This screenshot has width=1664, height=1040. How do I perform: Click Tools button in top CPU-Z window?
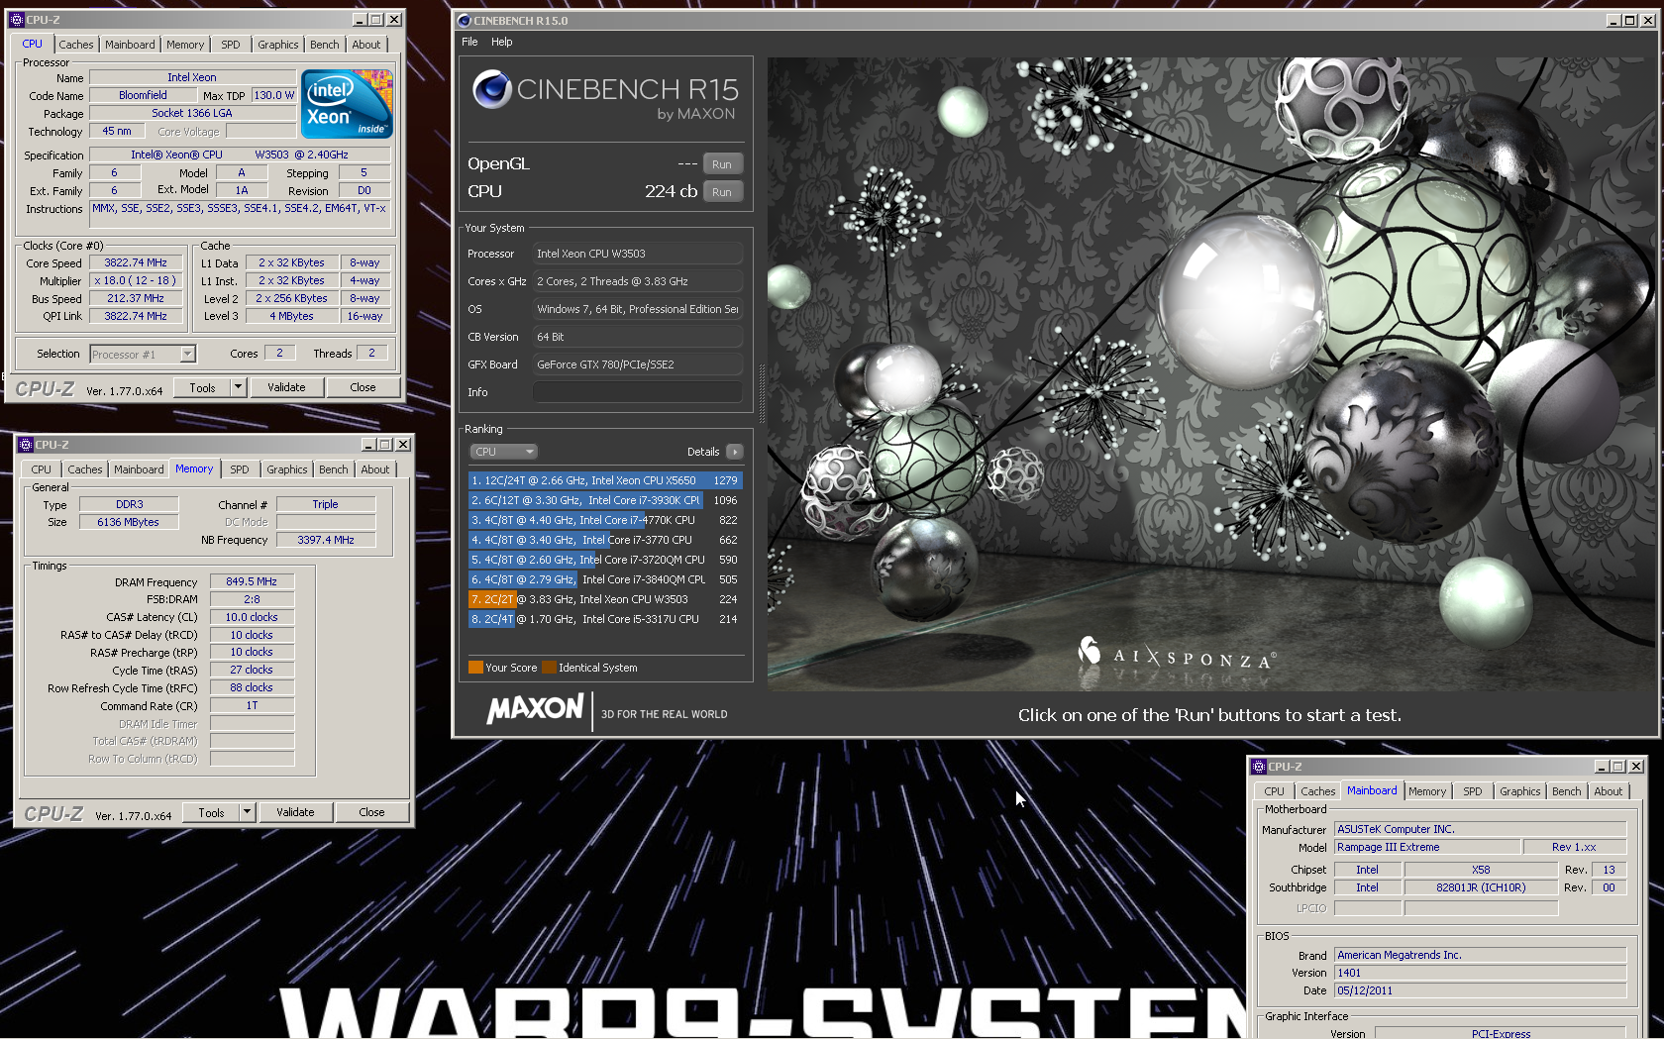click(x=202, y=387)
